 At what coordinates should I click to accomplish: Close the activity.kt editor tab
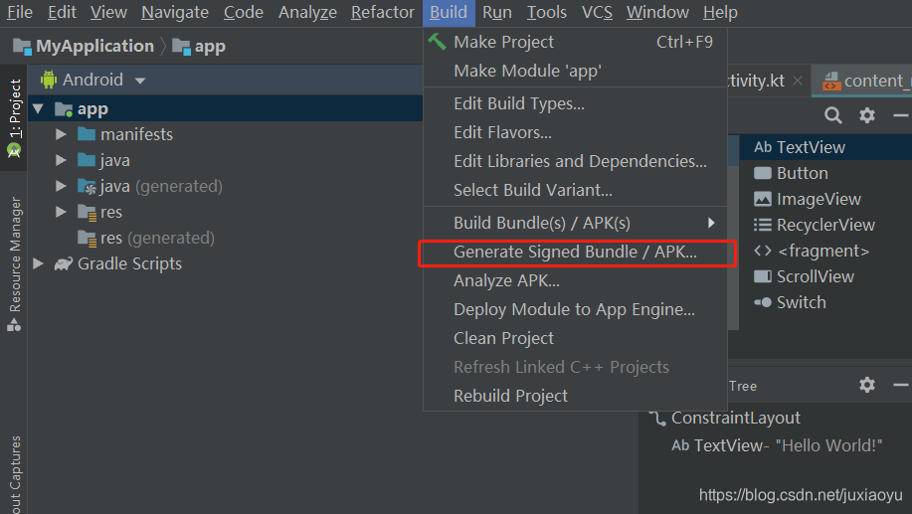(x=798, y=81)
